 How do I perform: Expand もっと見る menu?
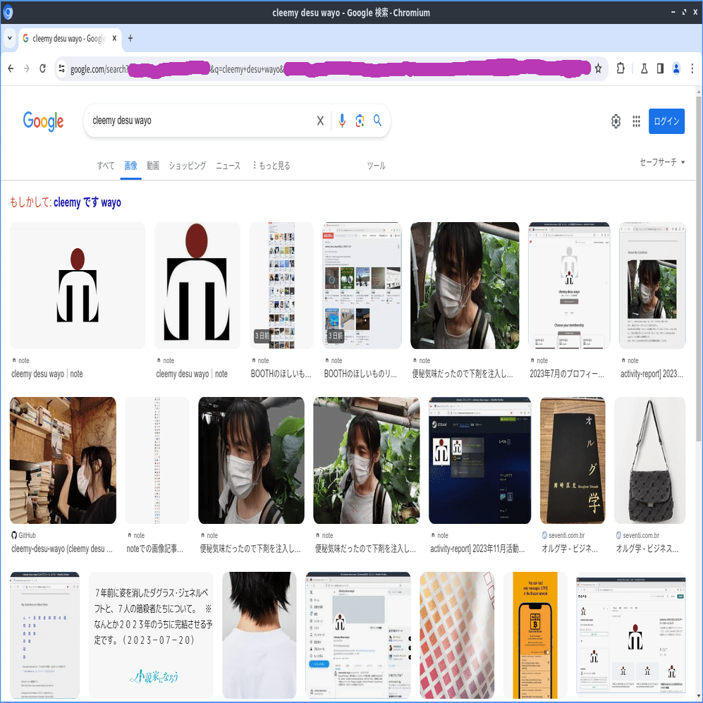[271, 166]
